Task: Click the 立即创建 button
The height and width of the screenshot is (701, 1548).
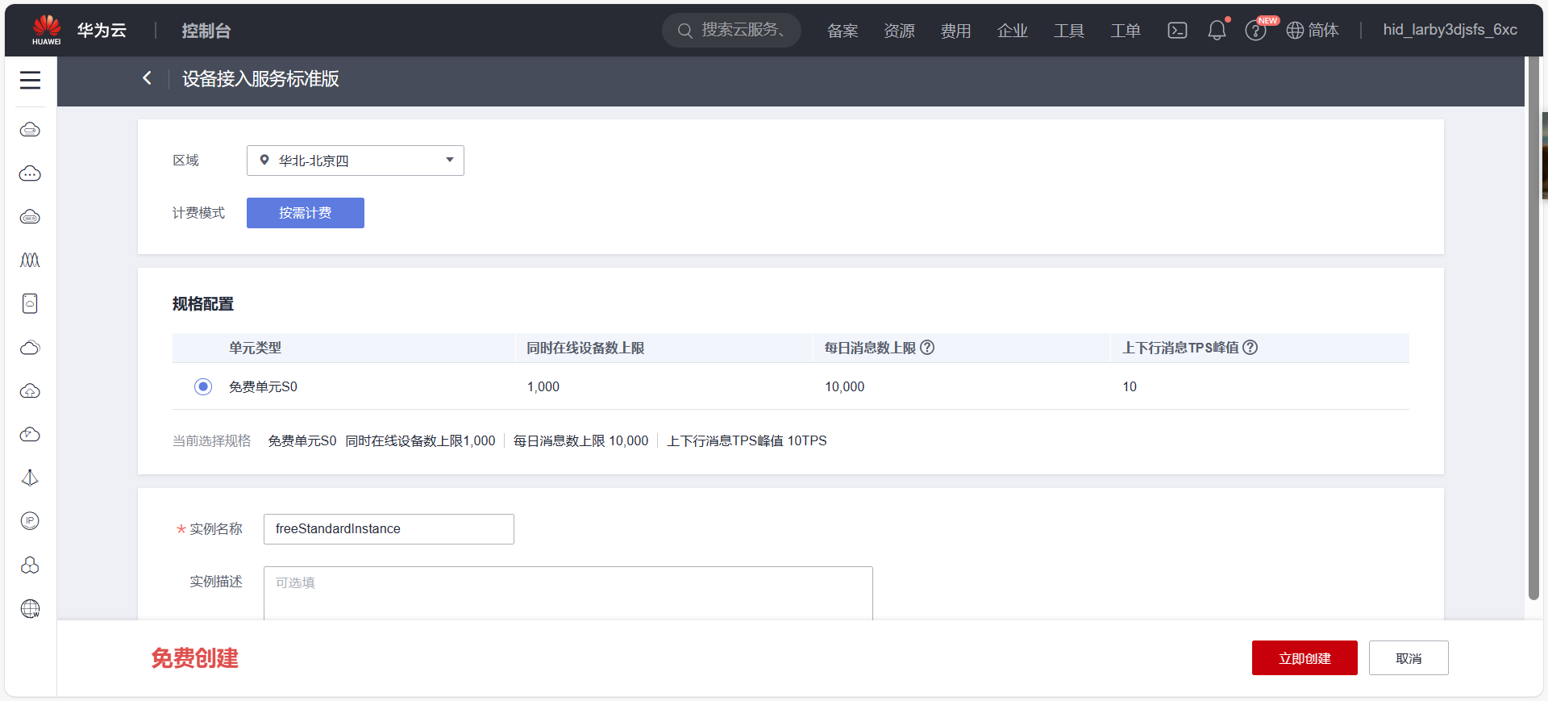Action: [1304, 658]
